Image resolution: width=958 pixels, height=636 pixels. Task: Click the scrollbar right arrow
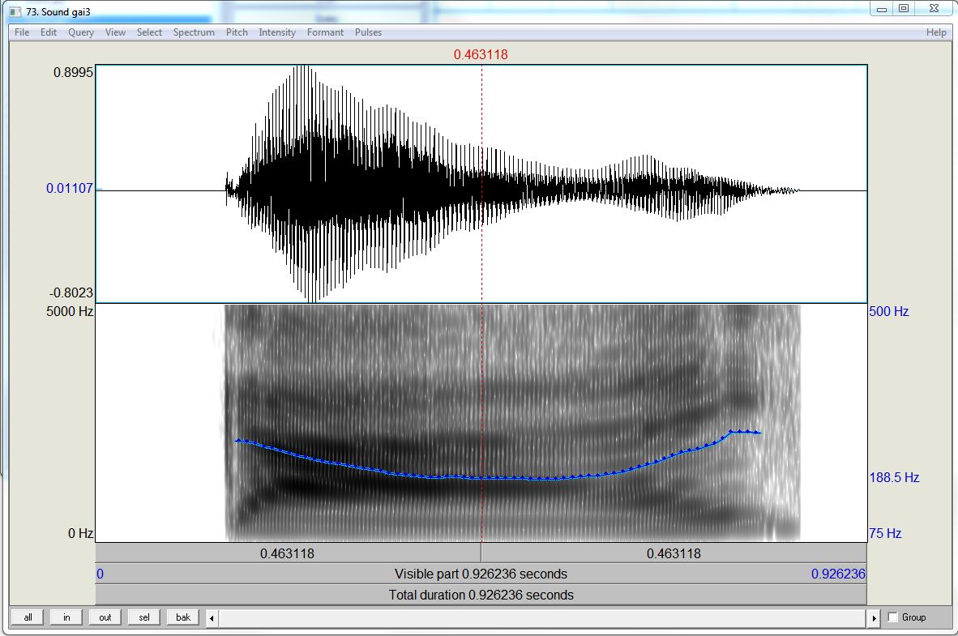pyautogui.click(x=874, y=617)
